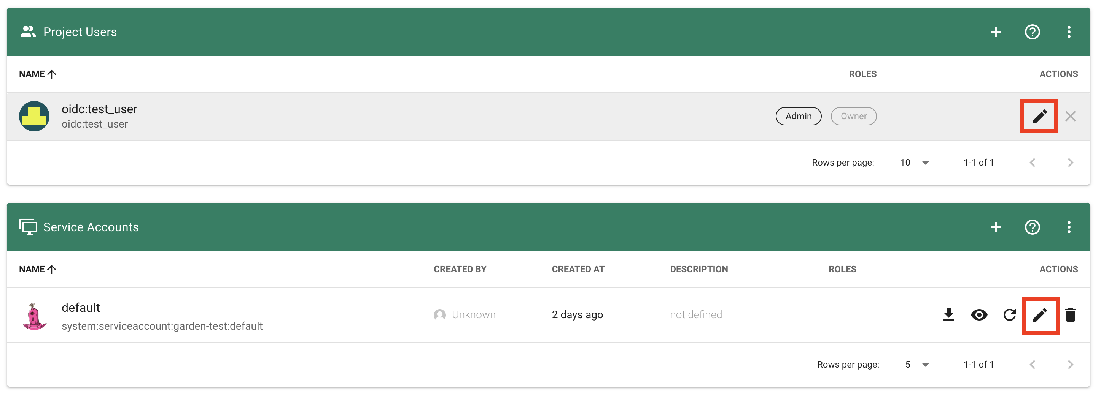The width and height of the screenshot is (1101, 398).
Task: Toggle the Owner role chip for oidc:test_user
Action: (x=853, y=115)
